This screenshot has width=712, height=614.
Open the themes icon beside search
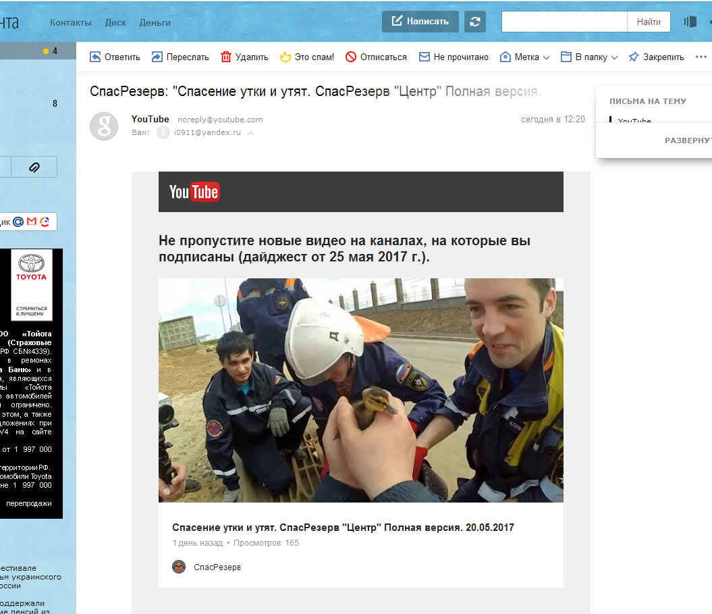[x=690, y=22]
